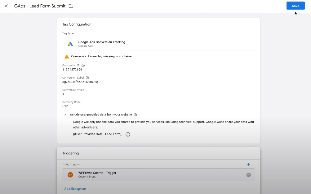Click Firing Triggers label

(71, 164)
